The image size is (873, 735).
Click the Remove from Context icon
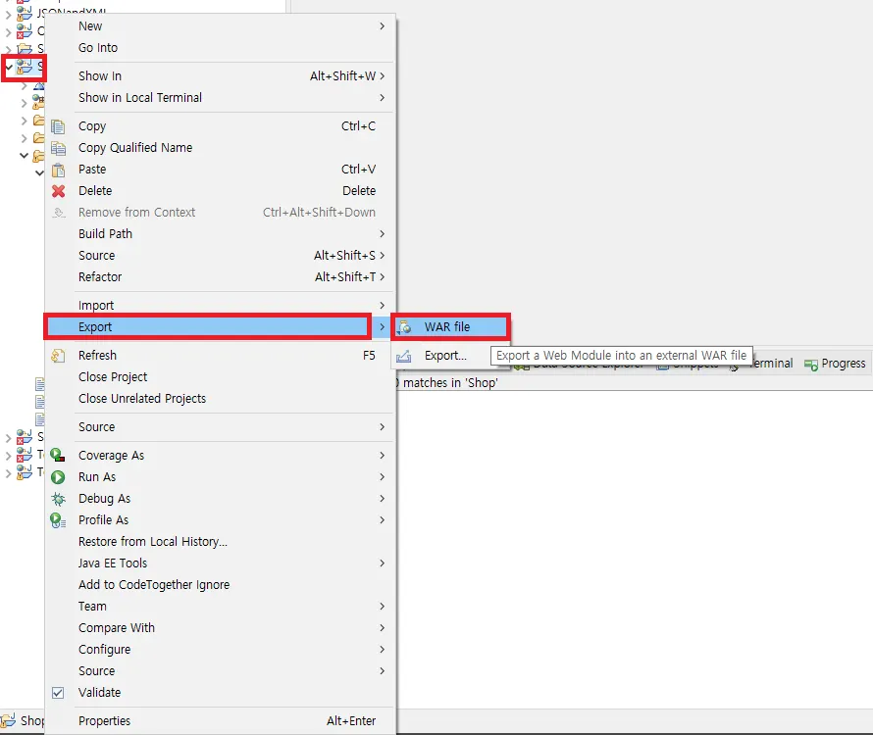tap(59, 213)
